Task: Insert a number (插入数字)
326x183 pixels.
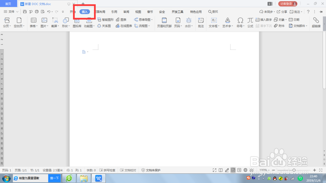Action: (x=264, y=20)
